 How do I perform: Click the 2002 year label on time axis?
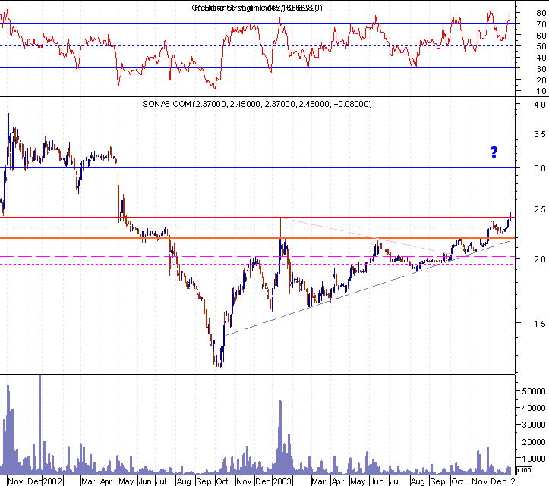pyautogui.click(x=52, y=481)
